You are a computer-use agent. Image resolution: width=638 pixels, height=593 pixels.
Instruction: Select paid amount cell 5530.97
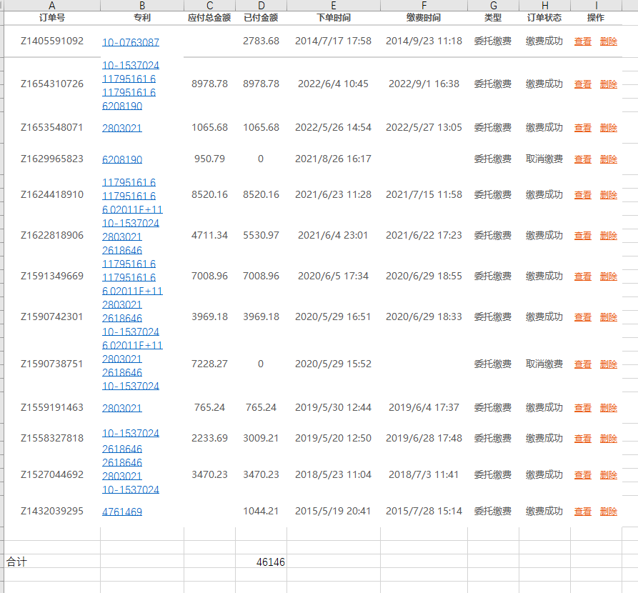(261, 235)
